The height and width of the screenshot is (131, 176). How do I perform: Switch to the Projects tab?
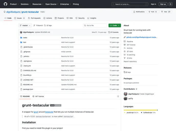59,18
